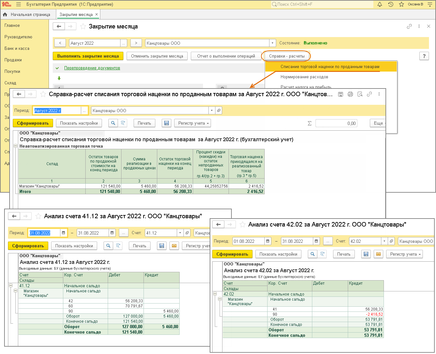Open calendar beside 31.08.2022 in 42.02 analysis

point(316,241)
